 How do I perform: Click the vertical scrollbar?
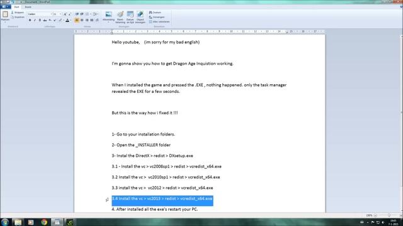click(402, 123)
